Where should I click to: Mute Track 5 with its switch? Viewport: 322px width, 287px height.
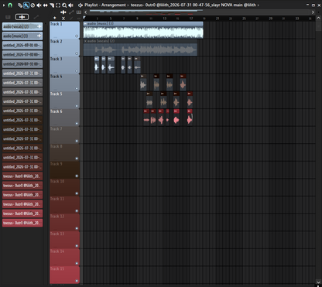coord(77,106)
